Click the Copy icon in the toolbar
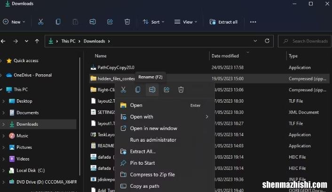 point(58,22)
